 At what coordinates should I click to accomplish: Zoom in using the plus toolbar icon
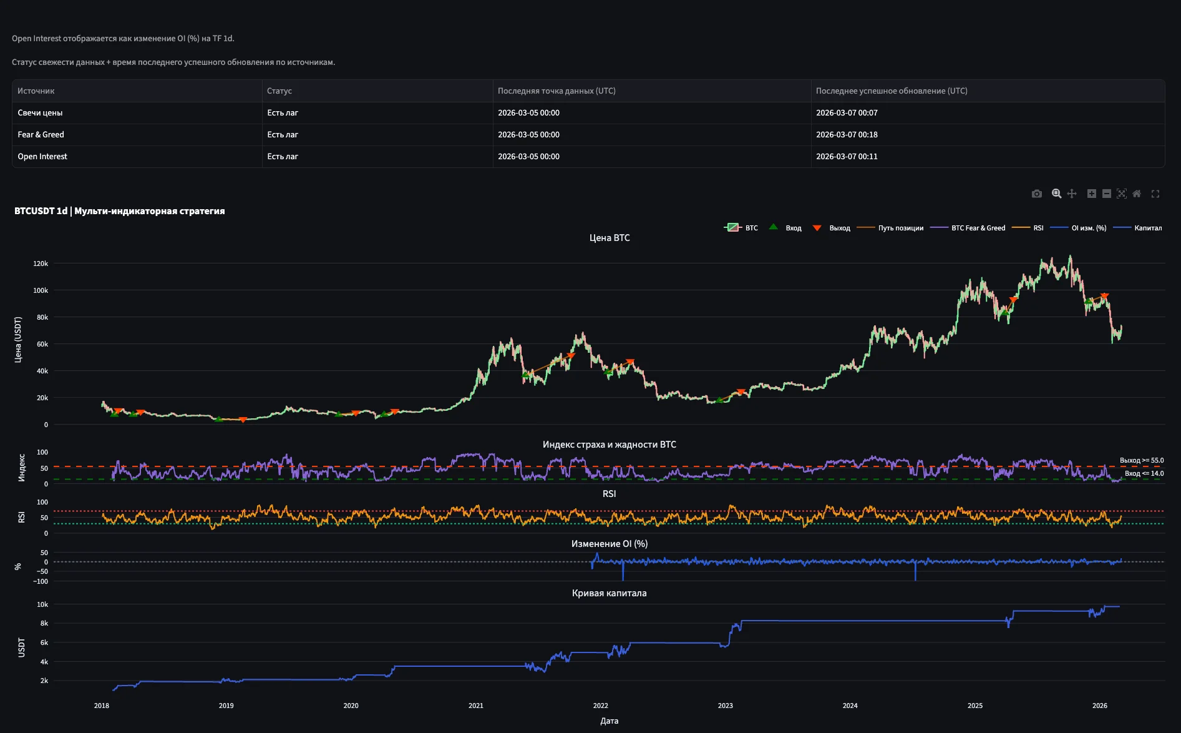1092,194
